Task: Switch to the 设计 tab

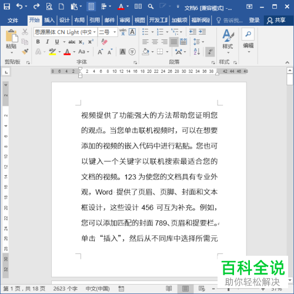Action: click(x=64, y=20)
